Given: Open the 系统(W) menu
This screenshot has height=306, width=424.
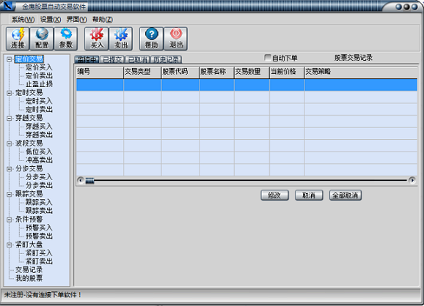Looking at the screenshot, I should tap(23, 20).
